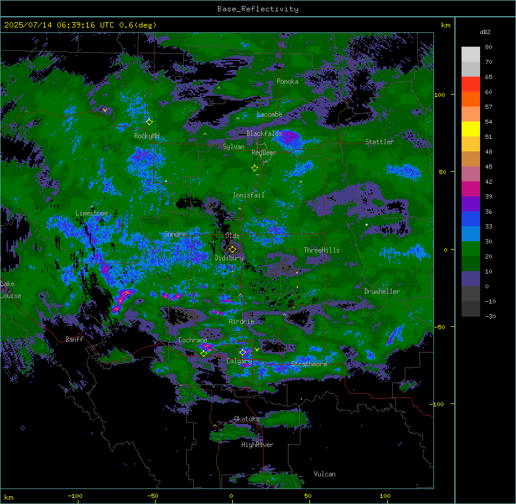Click the yellow V marker northwest of RockyMH
This screenshot has height=504, width=516.
105,110
